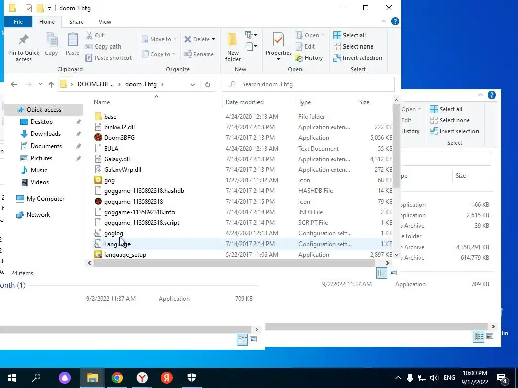Open Windows Security shield in taskbar
Screen dimensions: 518x388
point(192,378)
